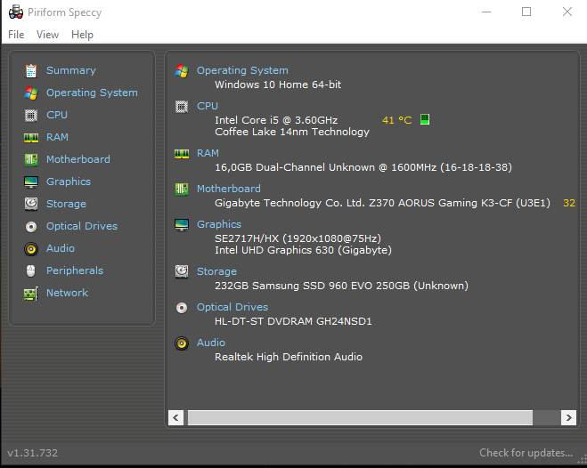Image resolution: width=587 pixels, height=468 pixels.
Task: Click the RAM icon in summary pane
Action: click(182, 154)
